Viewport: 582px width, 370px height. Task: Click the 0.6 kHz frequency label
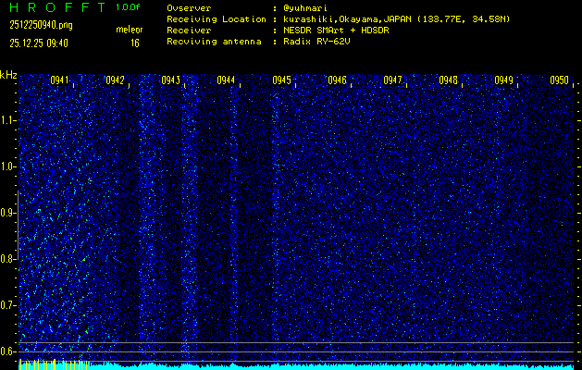(x=8, y=351)
